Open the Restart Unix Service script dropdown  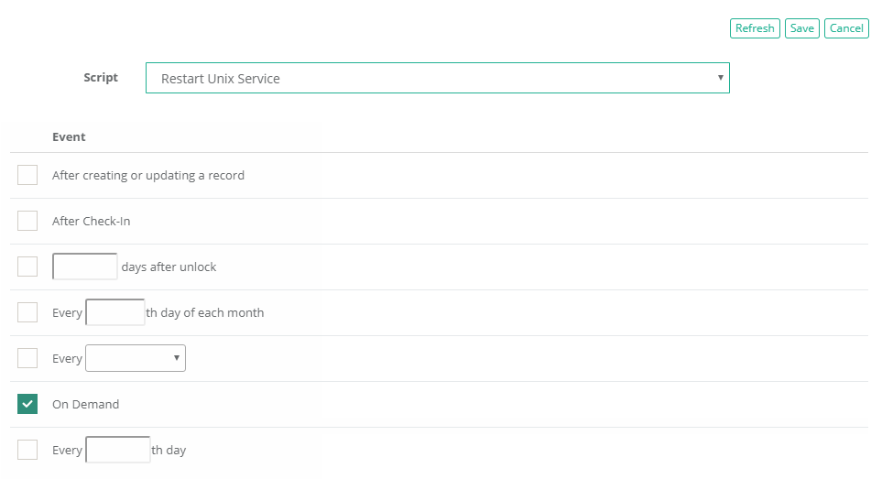pyautogui.click(x=437, y=79)
